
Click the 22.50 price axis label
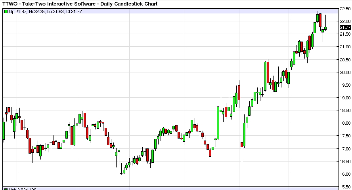point(345,9)
